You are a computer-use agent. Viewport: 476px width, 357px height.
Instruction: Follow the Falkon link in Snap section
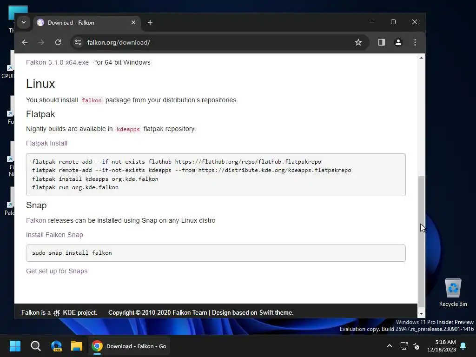(x=36, y=220)
